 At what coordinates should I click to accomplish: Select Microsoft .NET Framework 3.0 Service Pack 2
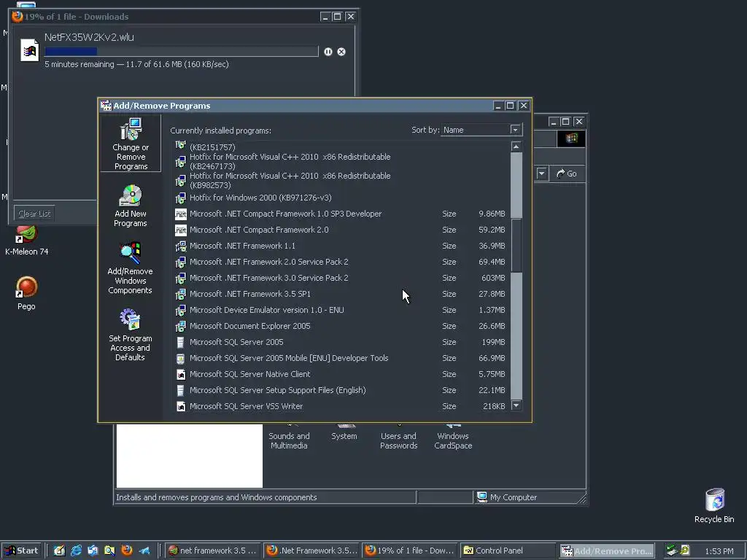pyautogui.click(x=341, y=278)
